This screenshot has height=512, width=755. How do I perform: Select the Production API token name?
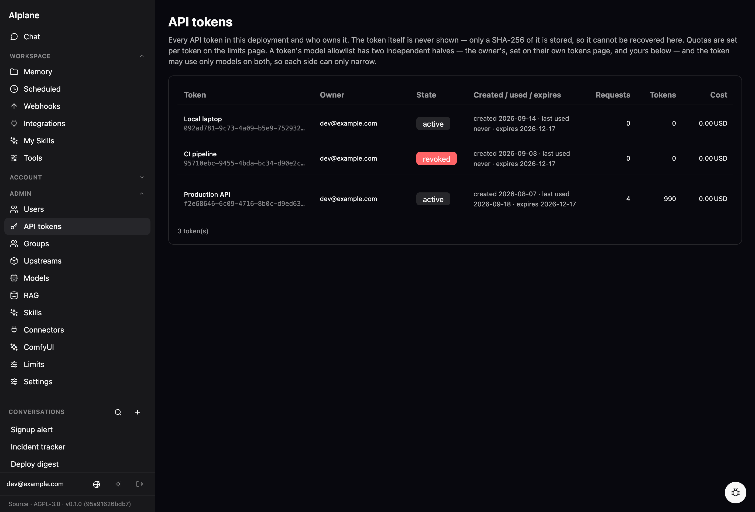click(207, 194)
